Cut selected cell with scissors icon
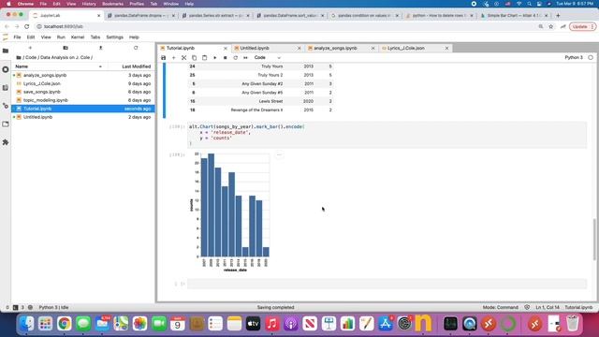Screen dimensions: 599x337 coord(183,58)
